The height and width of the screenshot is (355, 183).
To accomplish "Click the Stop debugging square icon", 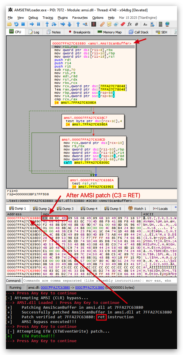I will click(x=23, y=24).
